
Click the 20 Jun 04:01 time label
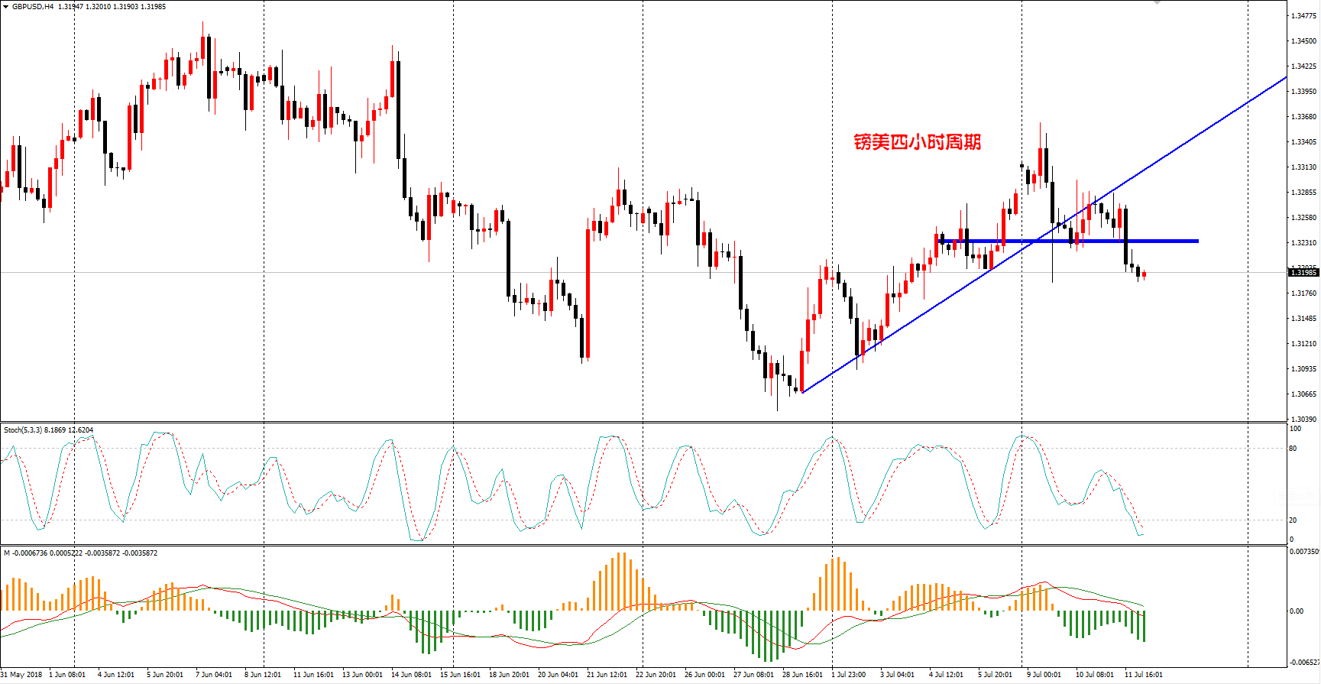click(558, 675)
